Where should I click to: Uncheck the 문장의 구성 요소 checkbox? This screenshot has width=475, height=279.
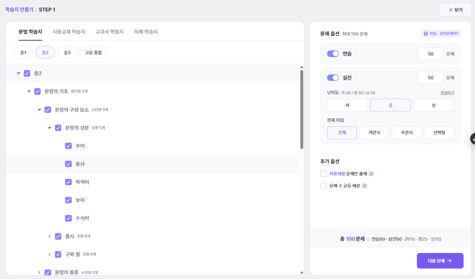click(x=48, y=110)
